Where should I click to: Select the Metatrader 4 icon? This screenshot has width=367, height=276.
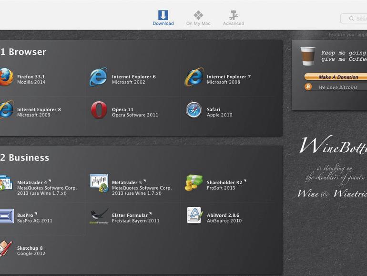click(6, 183)
